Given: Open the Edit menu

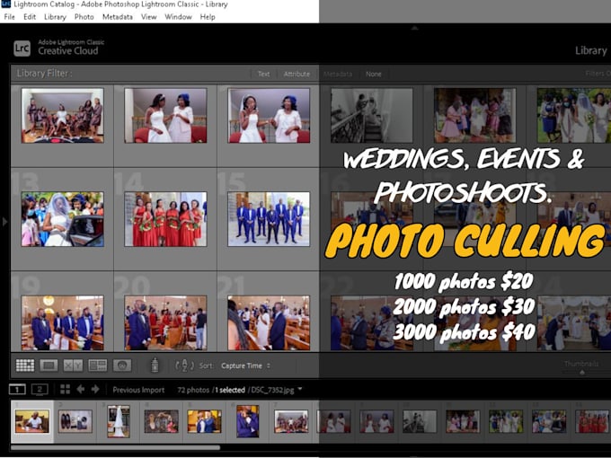Looking at the screenshot, I should 30,17.
